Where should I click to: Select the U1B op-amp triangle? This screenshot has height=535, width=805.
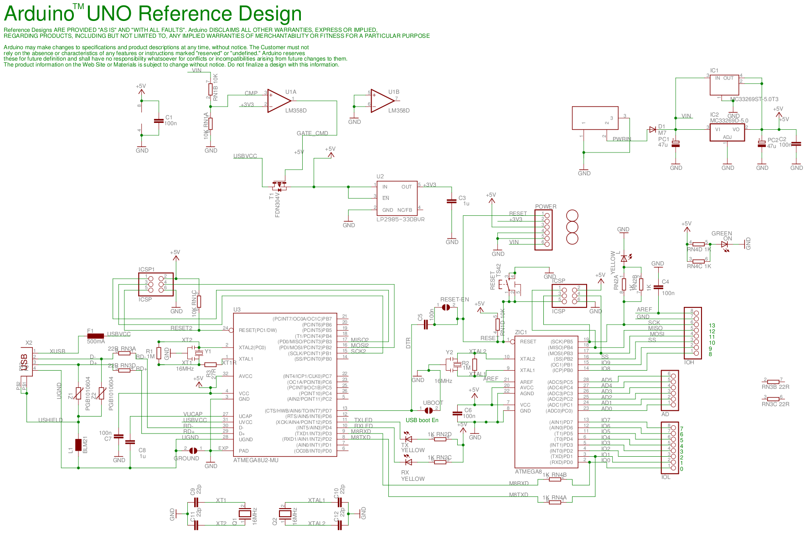[x=382, y=101]
